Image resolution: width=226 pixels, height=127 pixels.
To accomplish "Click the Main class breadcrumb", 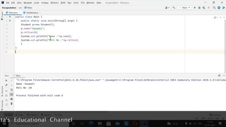I will click(x=28, y=8).
